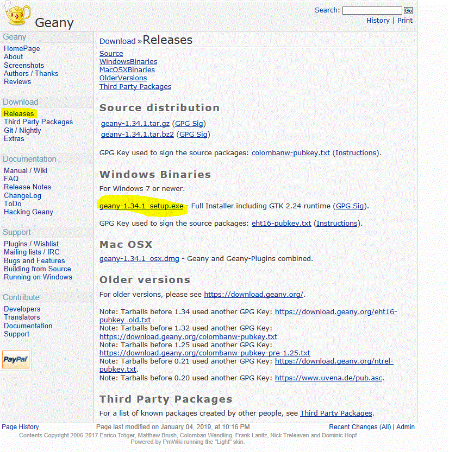Open the colombanw-pubkey.txt source key link

click(291, 153)
